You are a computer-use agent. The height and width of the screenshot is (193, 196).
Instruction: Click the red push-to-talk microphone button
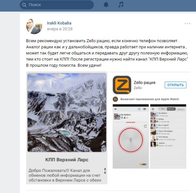pyautogui.click(x=131, y=140)
